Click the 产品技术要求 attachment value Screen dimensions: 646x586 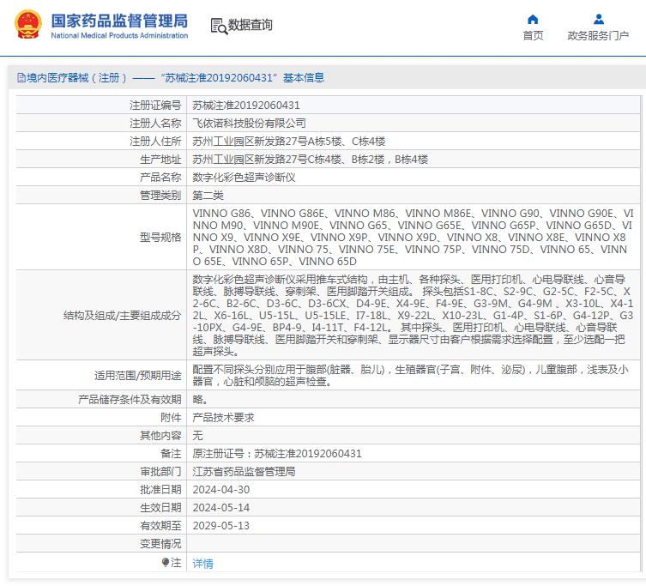223,418
